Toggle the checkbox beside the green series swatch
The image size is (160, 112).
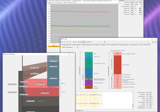click(x=141, y=14)
